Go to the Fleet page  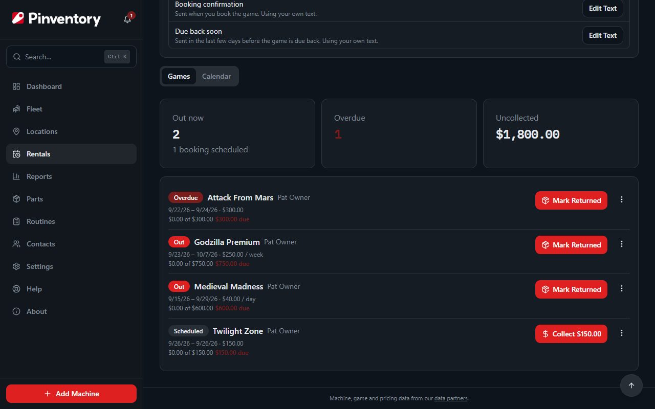[x=71, y=109]
